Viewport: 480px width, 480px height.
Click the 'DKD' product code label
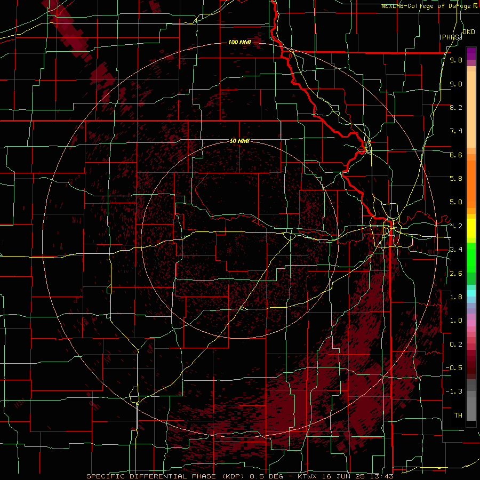(469, 31)
